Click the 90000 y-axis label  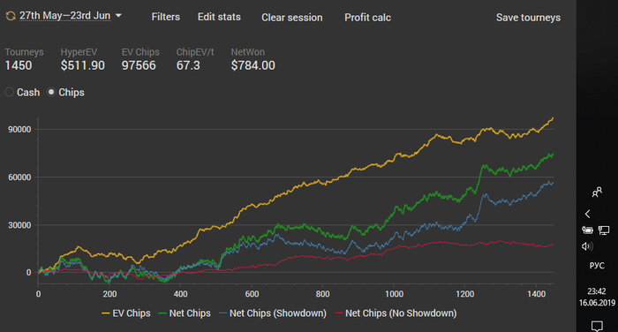tap(19, 130)
